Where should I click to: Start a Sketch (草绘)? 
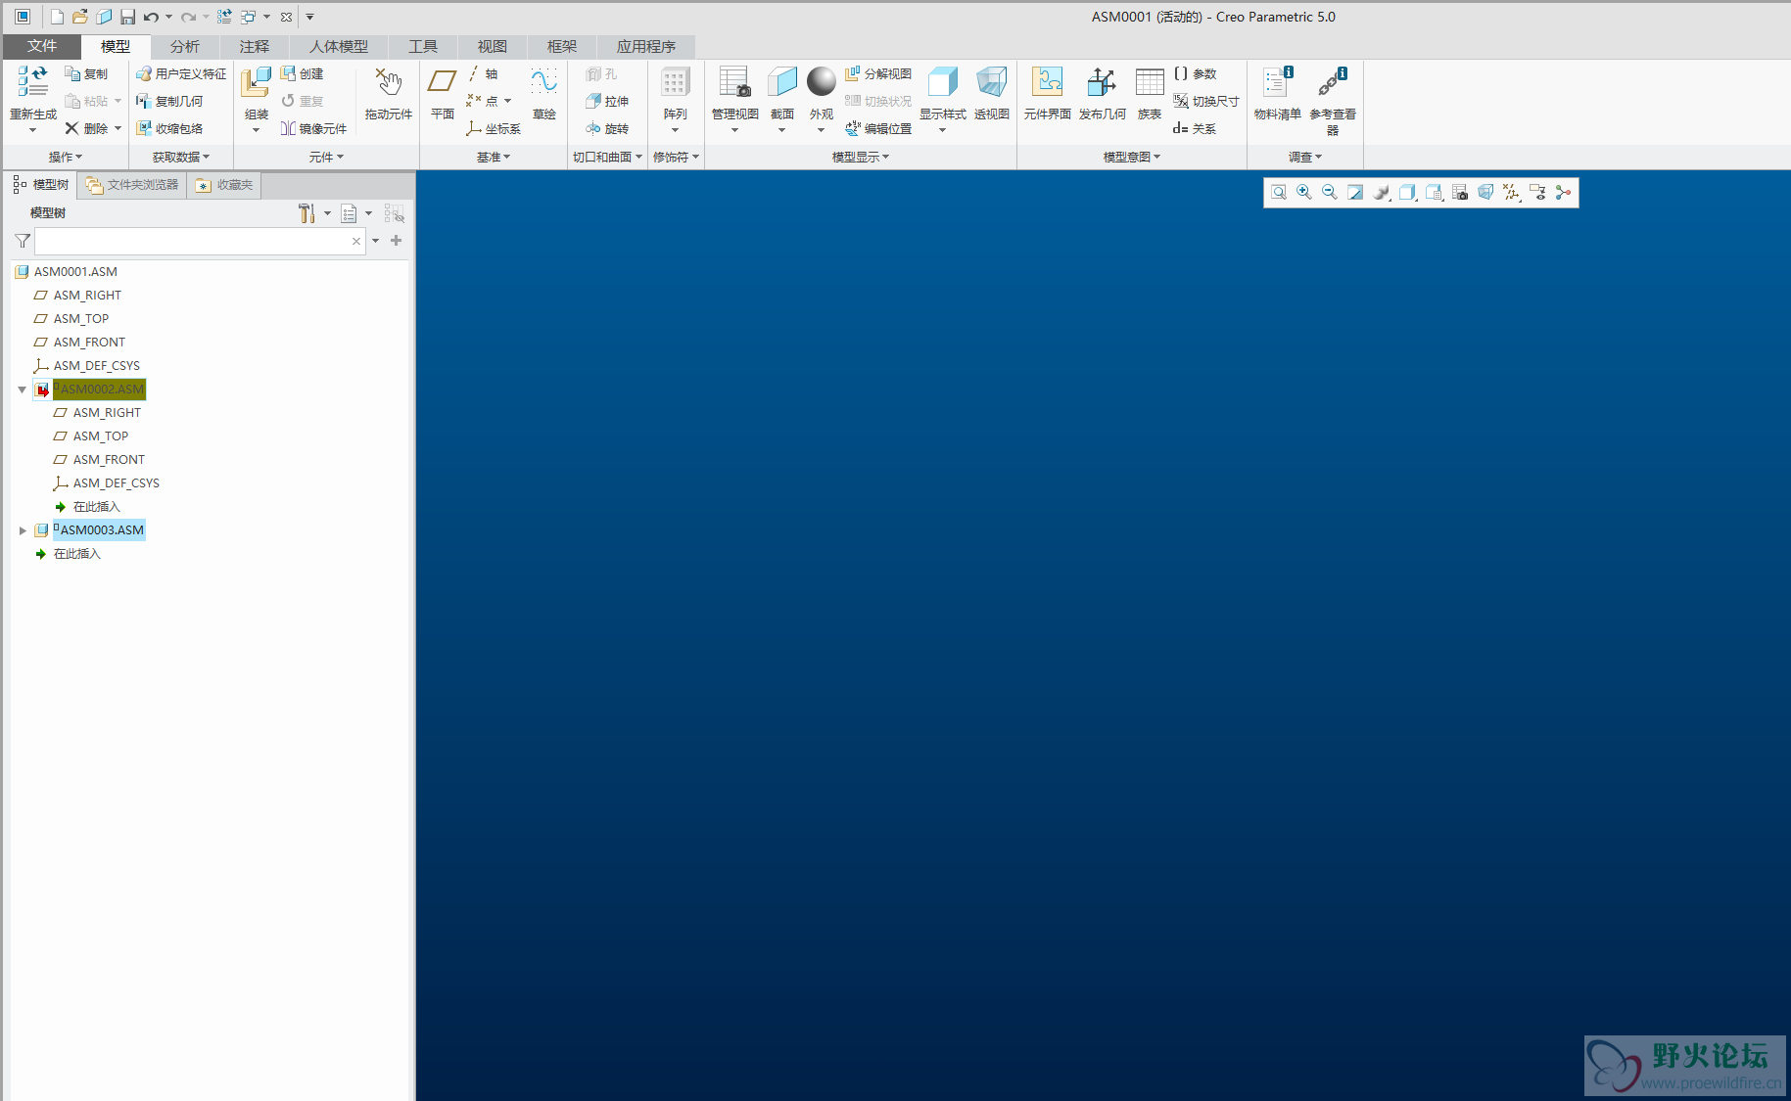[x=543, y=82]
